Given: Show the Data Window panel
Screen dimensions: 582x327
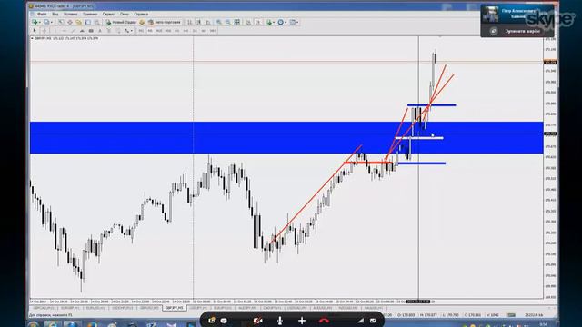Looking at the screenshot, I should point(70,22).
